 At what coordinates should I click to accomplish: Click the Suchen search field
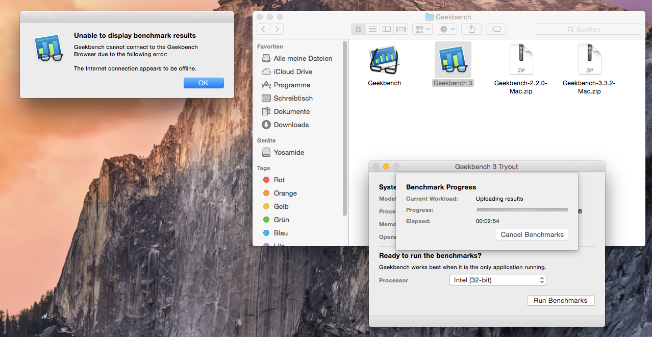coord(588,29)
